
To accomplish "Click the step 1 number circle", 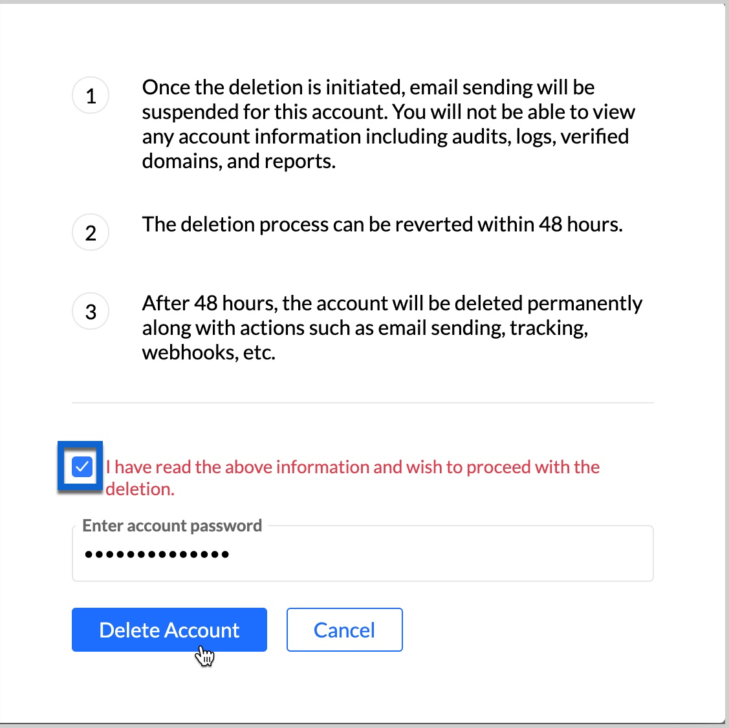I will [91, 96].
